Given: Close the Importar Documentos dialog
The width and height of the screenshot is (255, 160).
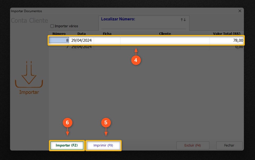Looking at the screenshot, I should (x=240, y=11).
